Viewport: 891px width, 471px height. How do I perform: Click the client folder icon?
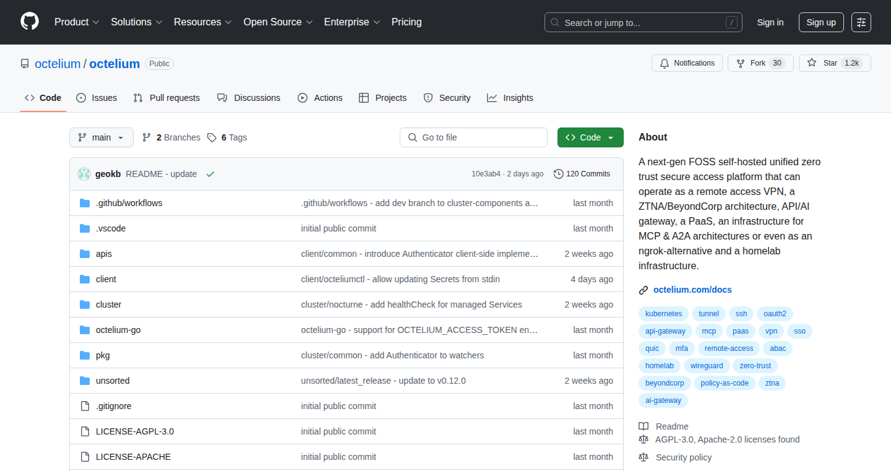[x=85, y=279]
